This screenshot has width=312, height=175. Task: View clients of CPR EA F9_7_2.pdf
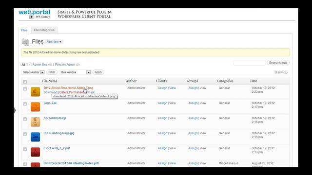[x=173, y=148]
